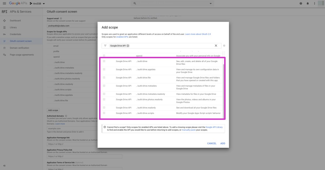The height and width of the screenshot is (170, 325).
Task: Open the more options vertical dots menu
Action: [x=314, y=4]
